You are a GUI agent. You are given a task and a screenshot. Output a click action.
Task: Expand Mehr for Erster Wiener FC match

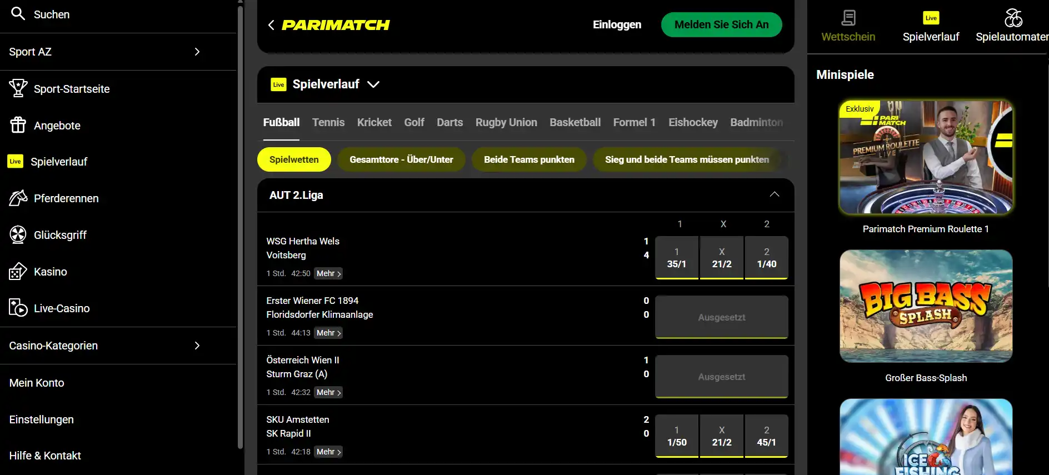tap(328, 333)
